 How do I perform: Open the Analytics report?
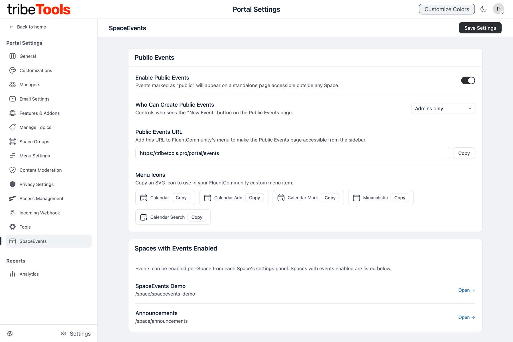pos(29,274)
